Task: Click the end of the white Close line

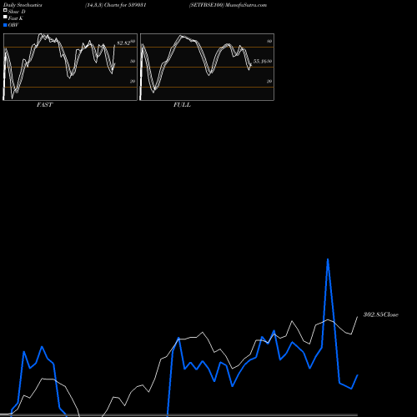Action: click(x=358, y=317)
